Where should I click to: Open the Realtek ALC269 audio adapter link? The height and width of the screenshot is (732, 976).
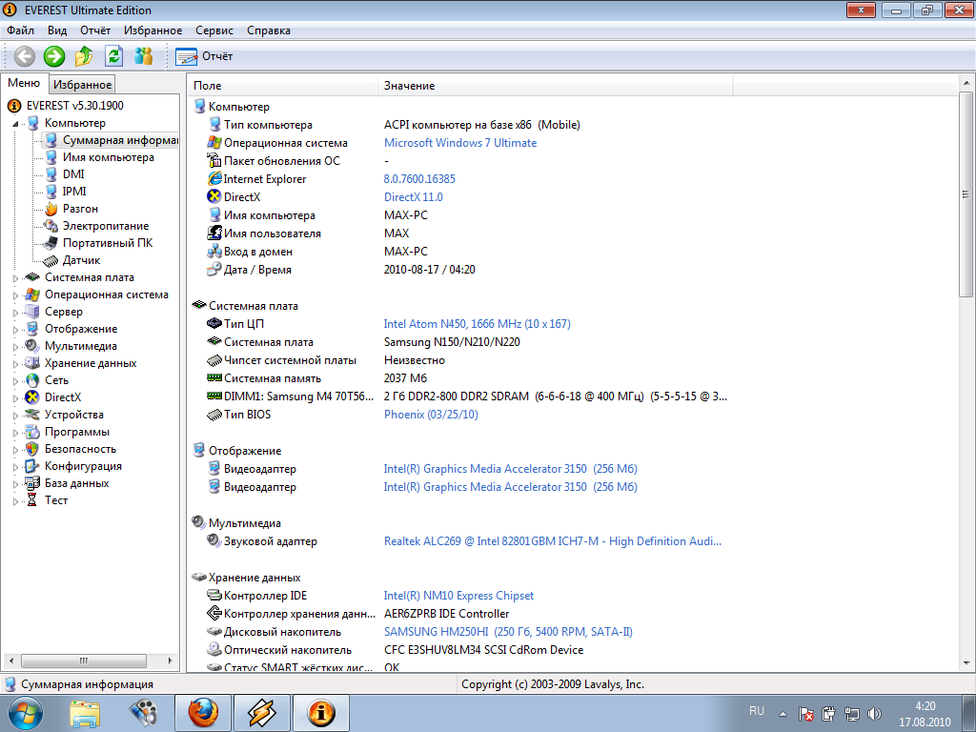[553, 541]
